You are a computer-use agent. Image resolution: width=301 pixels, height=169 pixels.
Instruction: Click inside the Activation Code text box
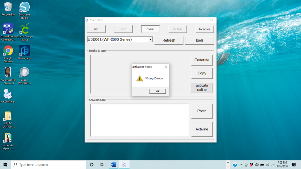coord(140,120)
